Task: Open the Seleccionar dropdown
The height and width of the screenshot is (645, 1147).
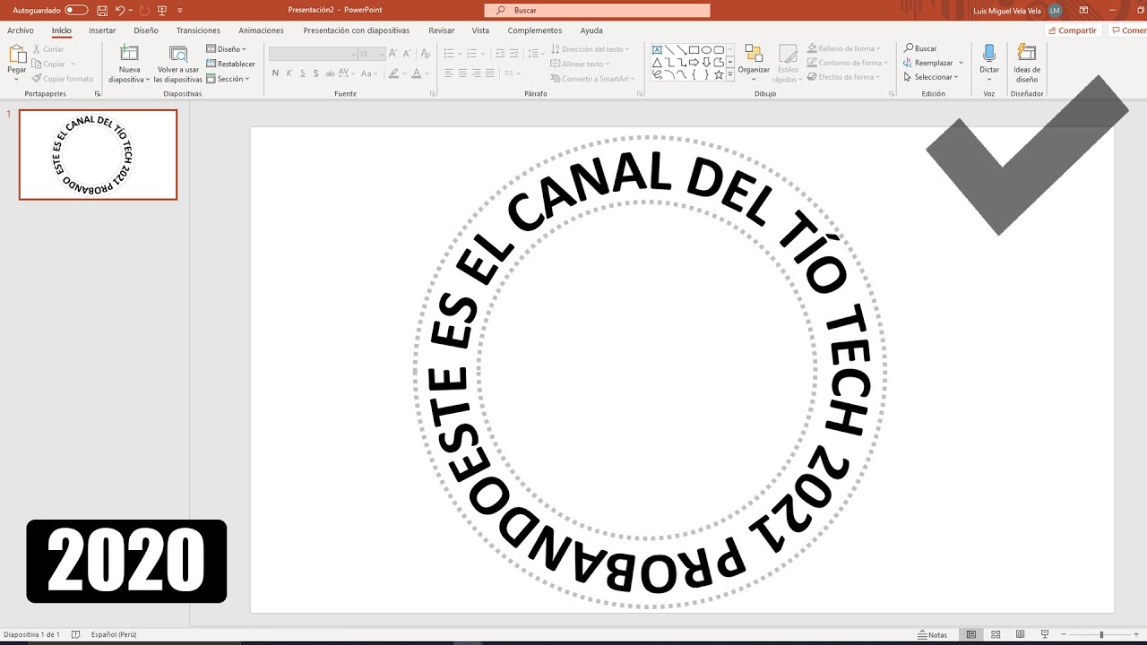Action: 931,77
